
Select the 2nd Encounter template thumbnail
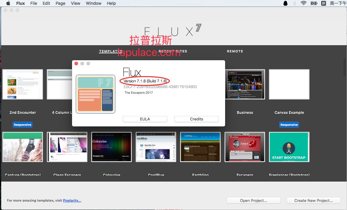tap(23, 84)
